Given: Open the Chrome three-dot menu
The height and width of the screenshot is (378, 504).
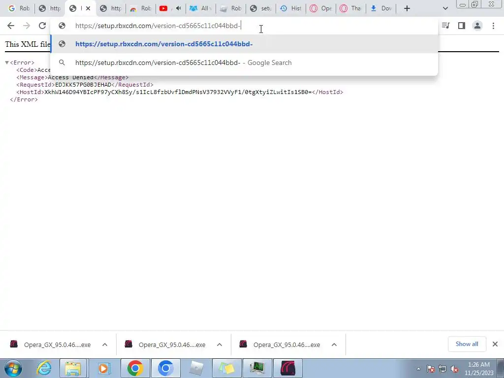Looking at the screenshot, I should (493, 26).
